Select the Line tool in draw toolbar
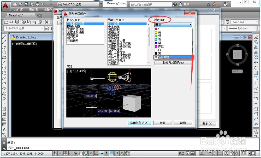 point(4,37)
